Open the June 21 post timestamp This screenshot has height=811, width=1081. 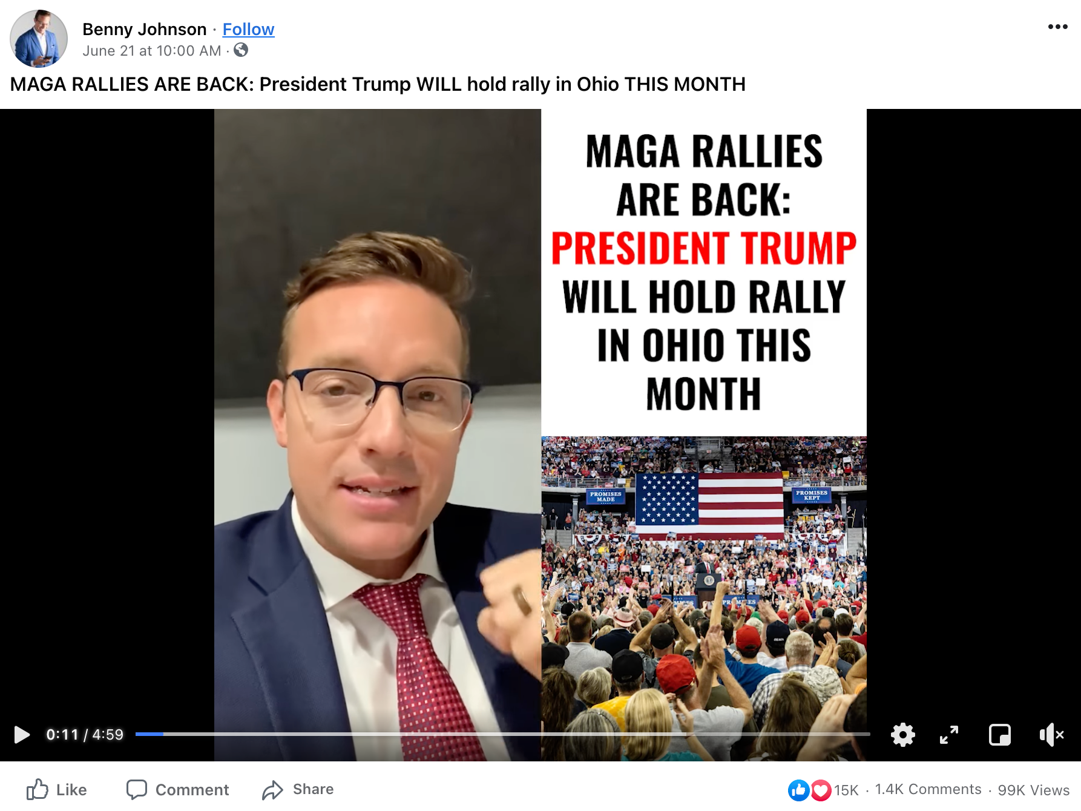point(152,51)
